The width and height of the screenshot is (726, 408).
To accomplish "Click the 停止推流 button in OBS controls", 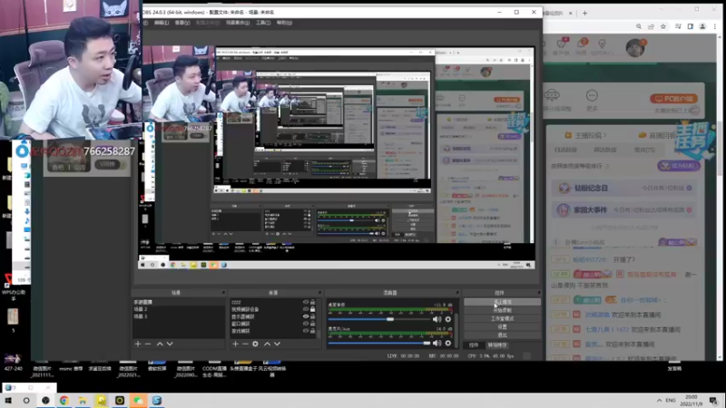I will 502,302.
